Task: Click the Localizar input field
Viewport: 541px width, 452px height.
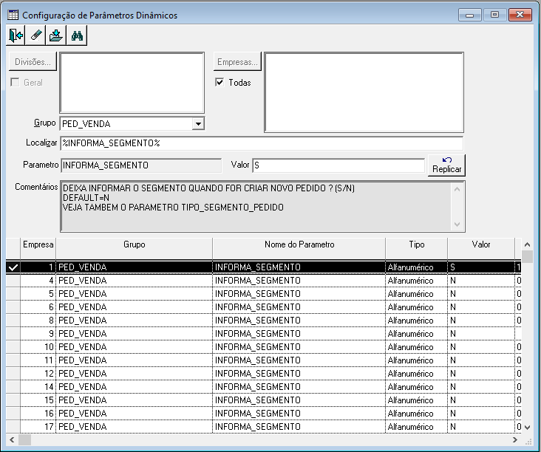Action: click(x=262, y=143)
